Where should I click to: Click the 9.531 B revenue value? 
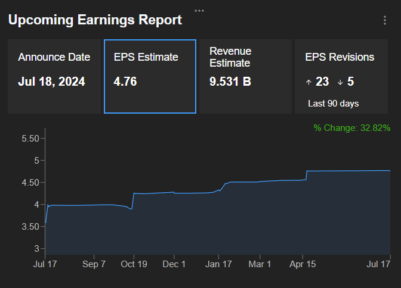tap(230, 82)
